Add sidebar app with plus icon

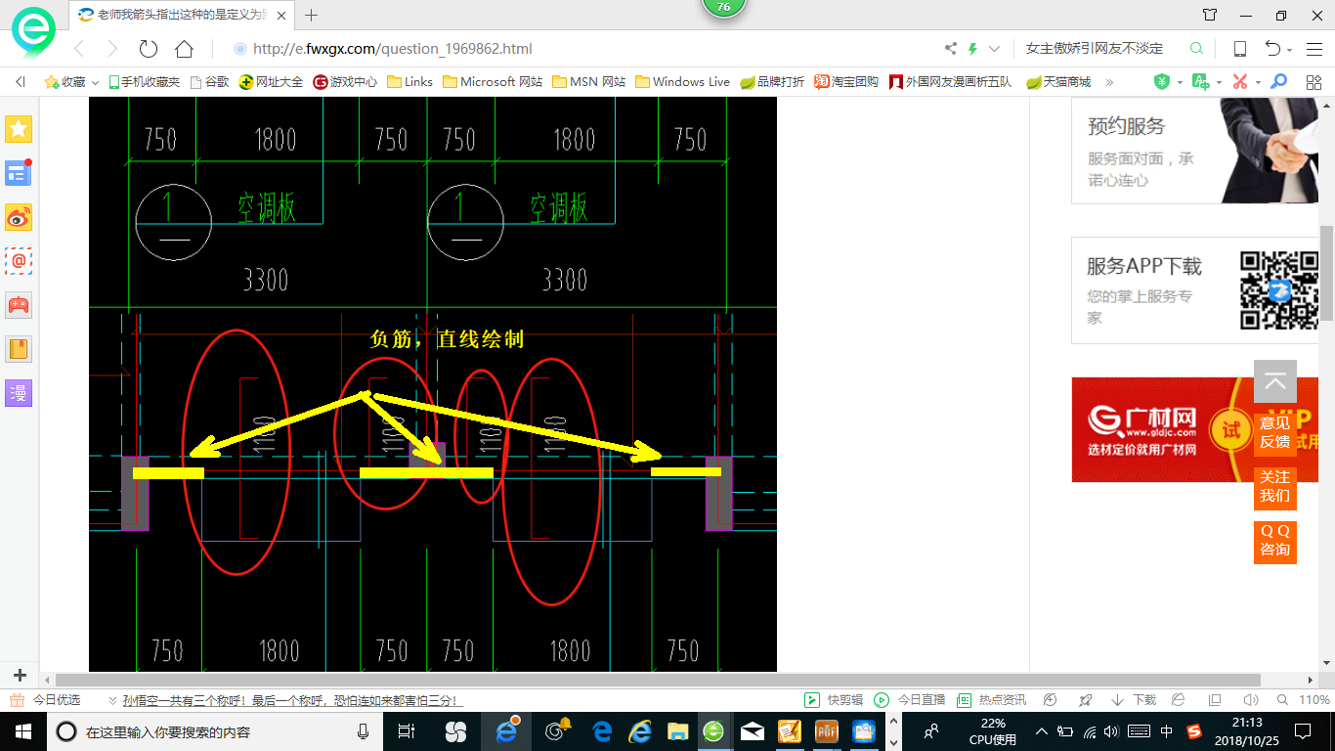[20, 675]
